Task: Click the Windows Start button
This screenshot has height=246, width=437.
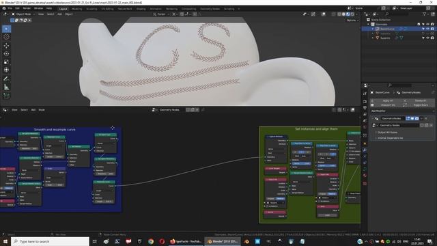Action: point(5,241)
